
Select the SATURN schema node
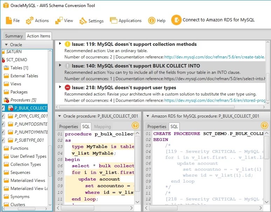(x=14, y=52)
